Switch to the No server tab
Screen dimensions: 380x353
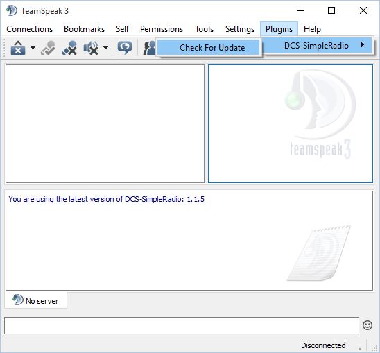pyautogui.click(x=35, y=300)
